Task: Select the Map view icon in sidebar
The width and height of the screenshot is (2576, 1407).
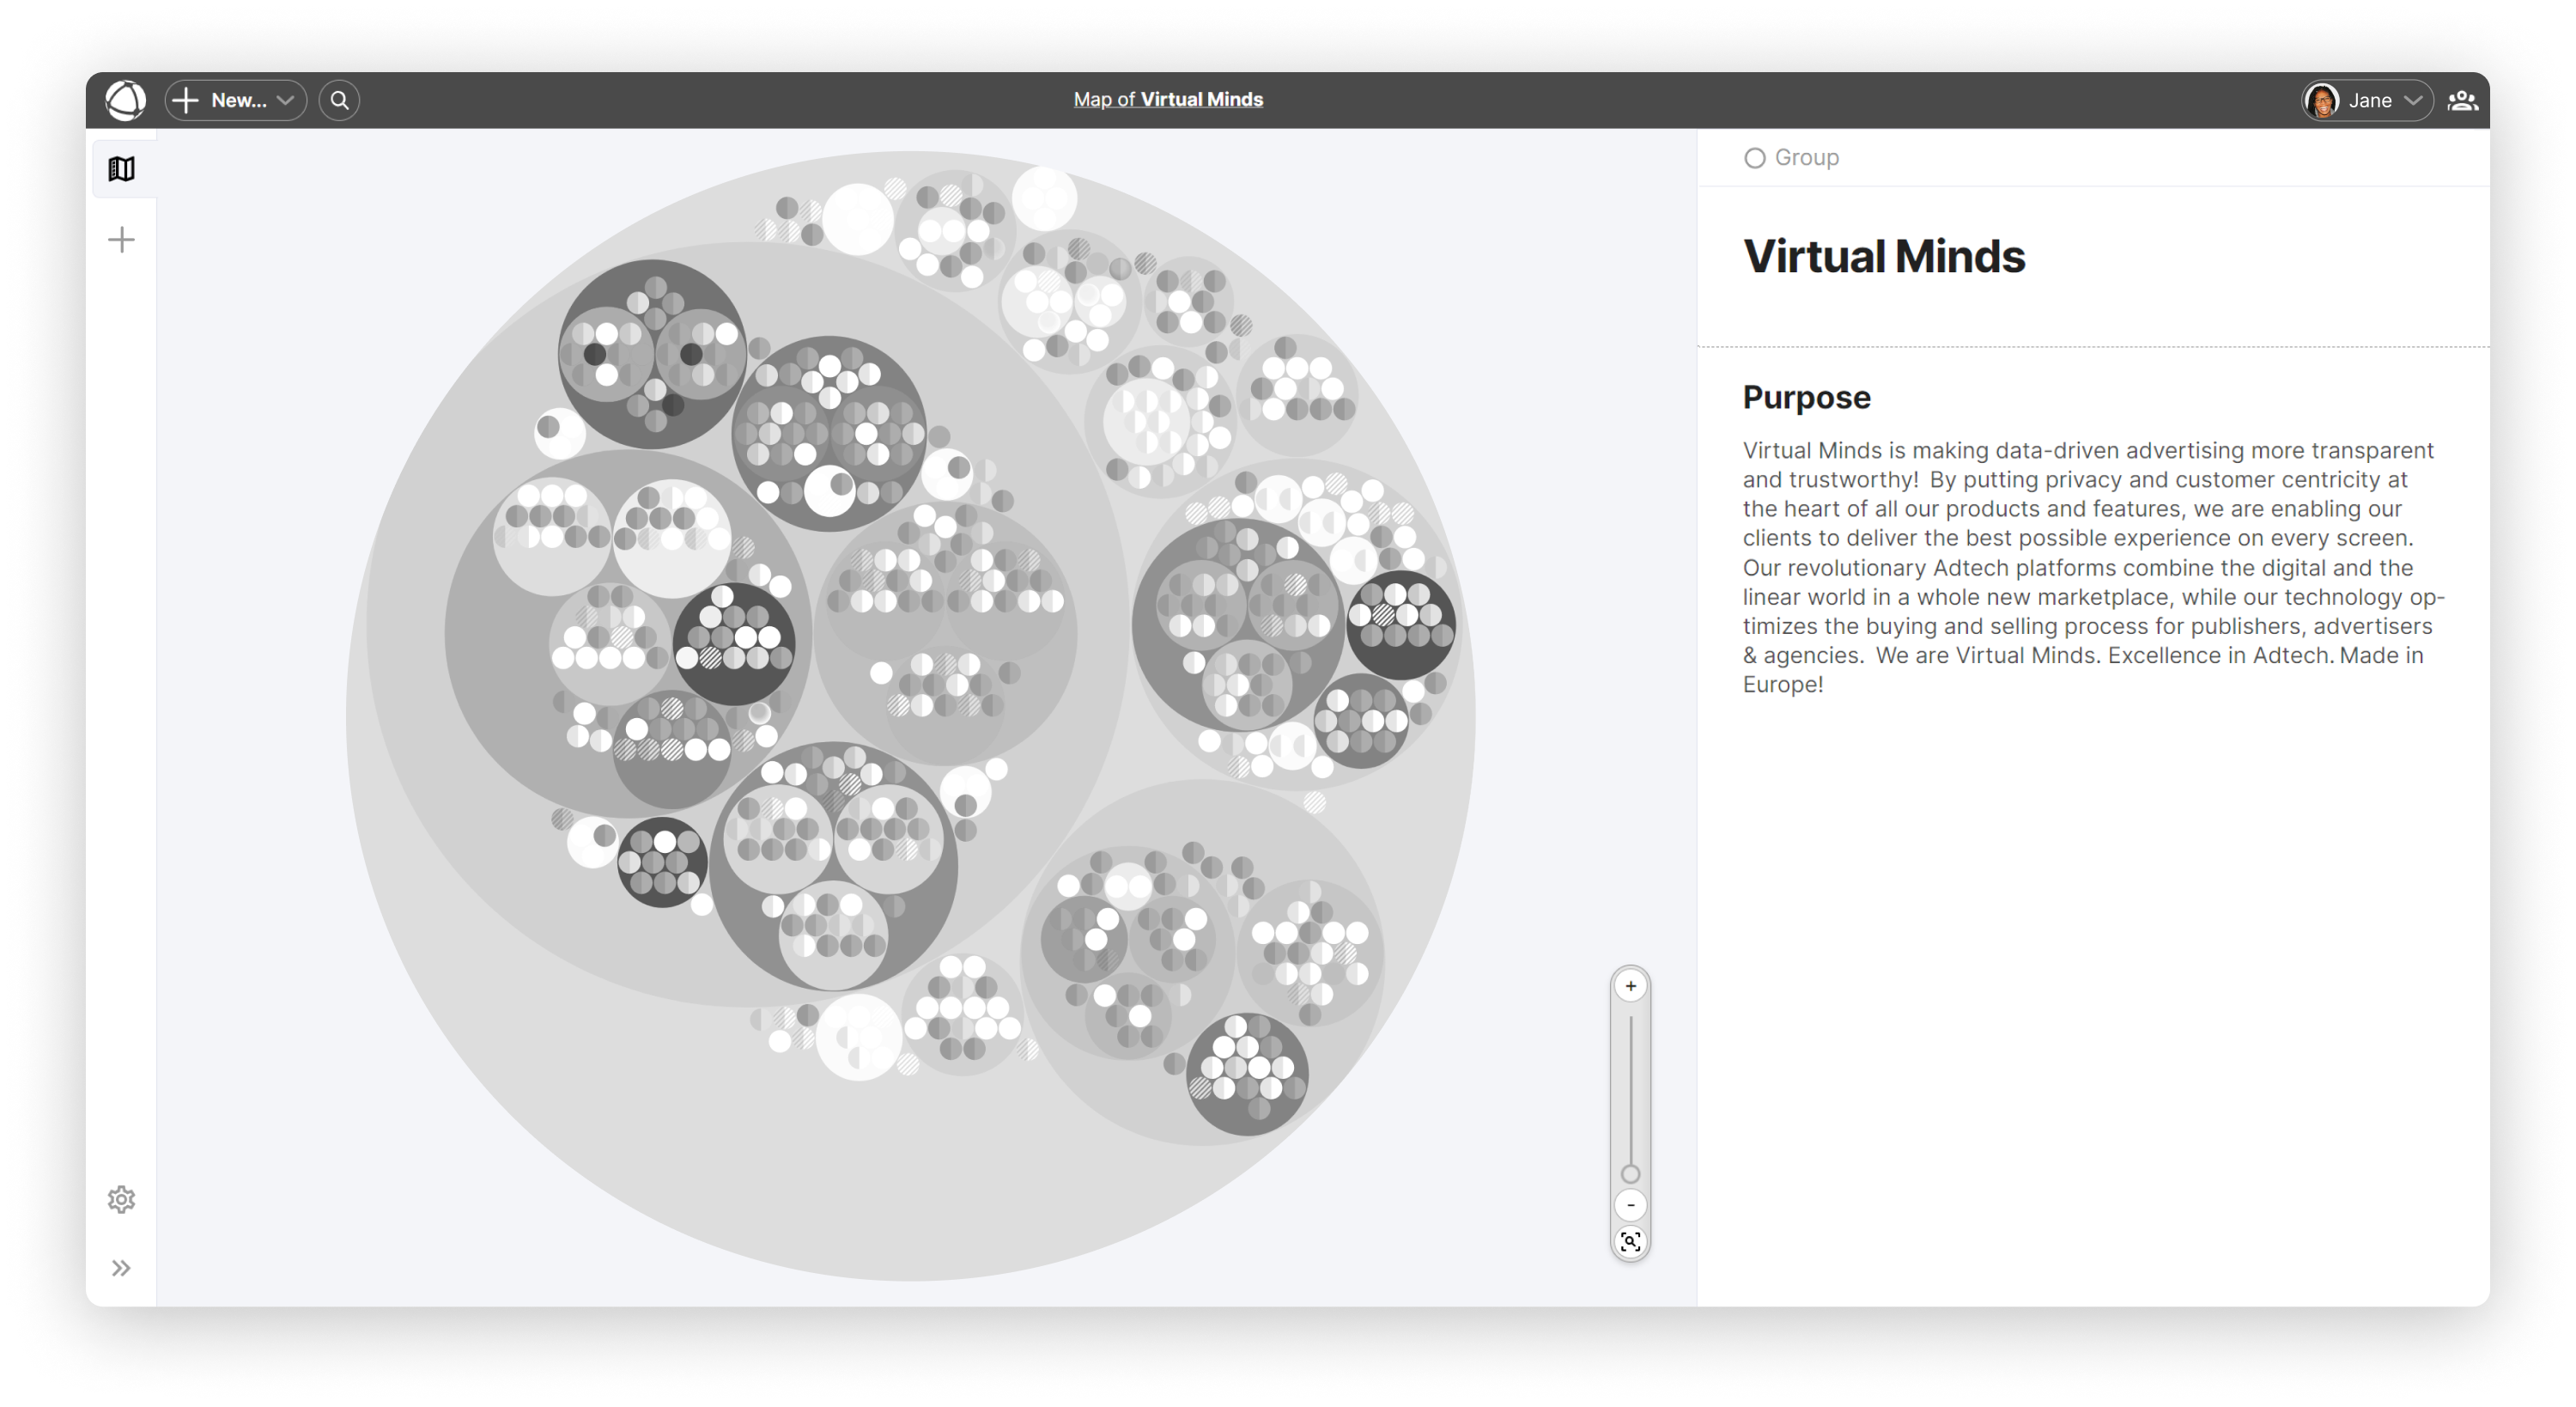Action: click(x=122, y=168)
